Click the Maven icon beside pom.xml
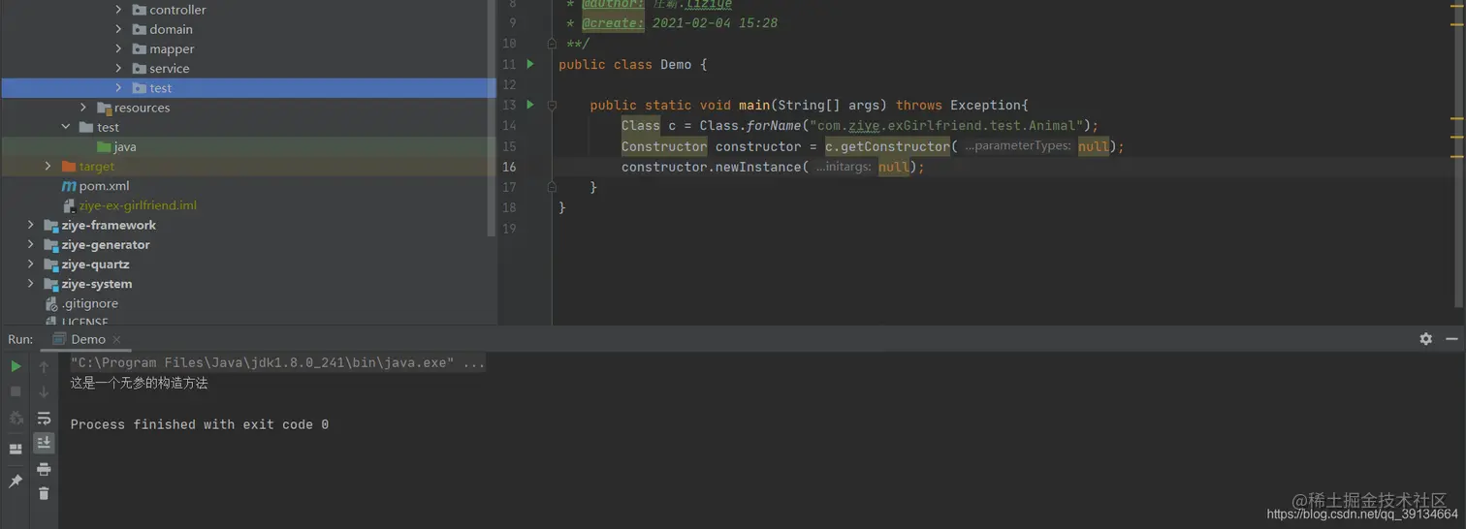The width and height of the screenshot is (1466, 529). (69, 186)
